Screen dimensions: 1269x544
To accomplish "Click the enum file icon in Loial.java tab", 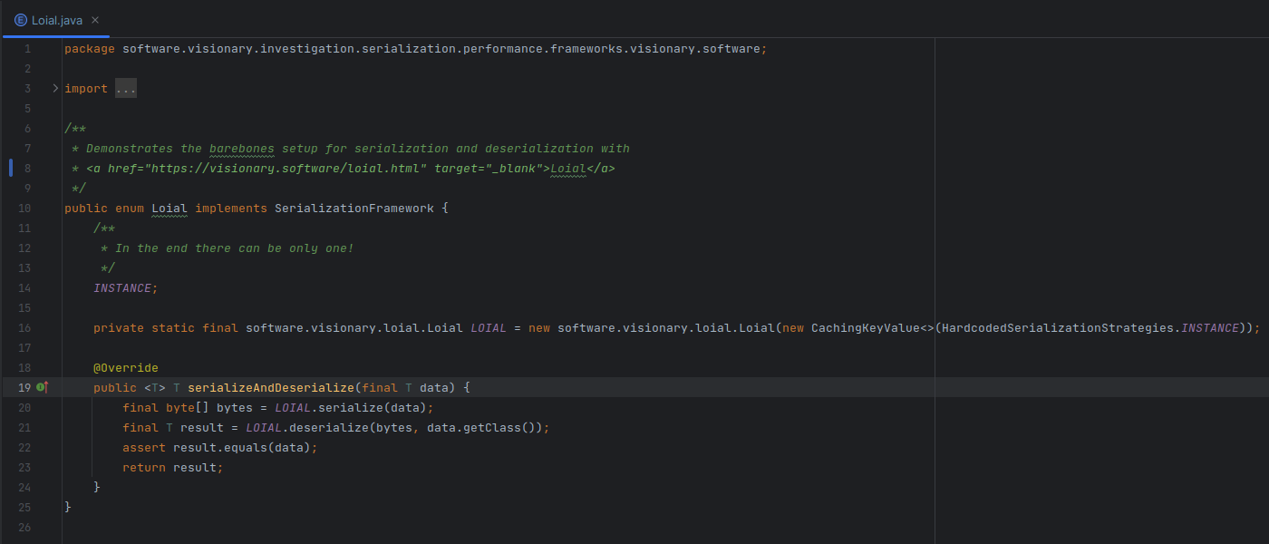I will click(20, 19).
